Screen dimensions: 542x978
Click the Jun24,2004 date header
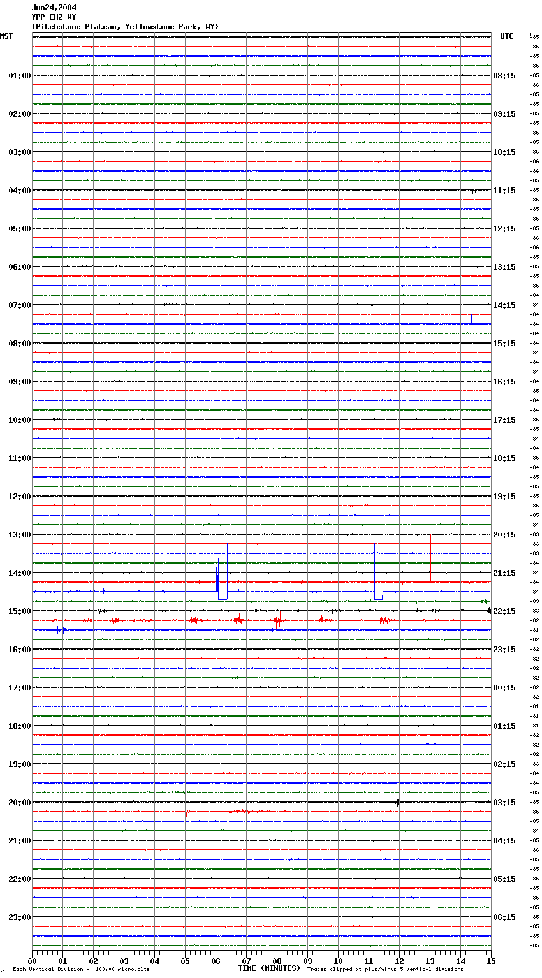point(54,8)
